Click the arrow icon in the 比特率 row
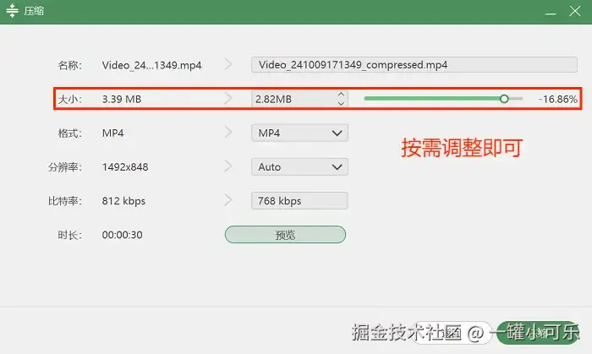 pos(228,199)
